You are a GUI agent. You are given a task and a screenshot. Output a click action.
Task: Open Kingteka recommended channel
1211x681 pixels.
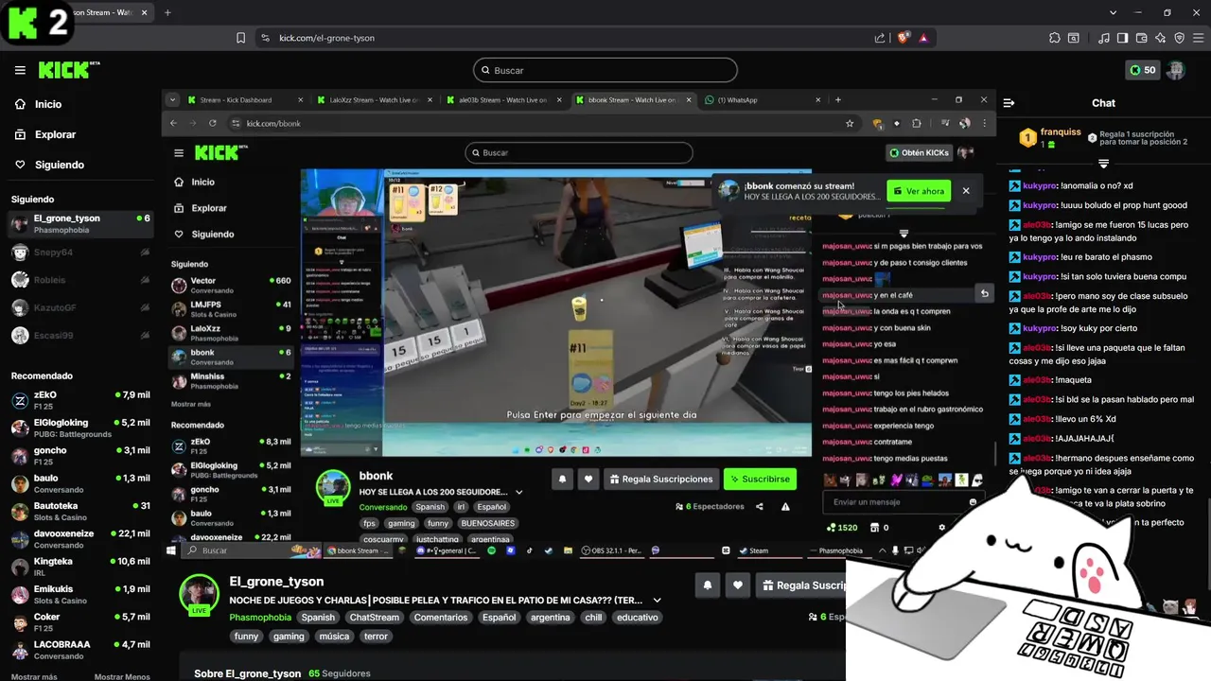point(80,567)
